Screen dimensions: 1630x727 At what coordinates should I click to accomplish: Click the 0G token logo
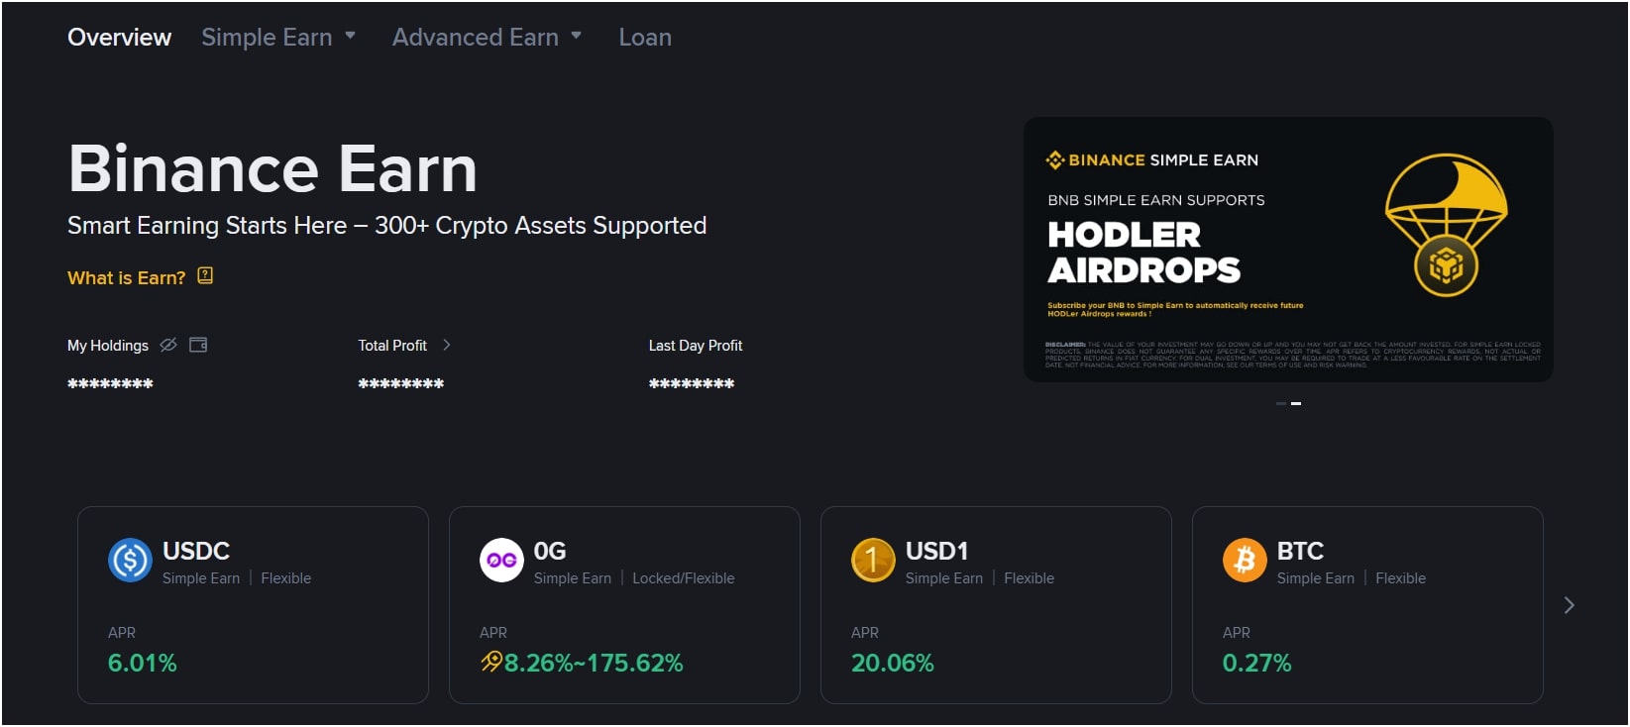pos(501,560)
